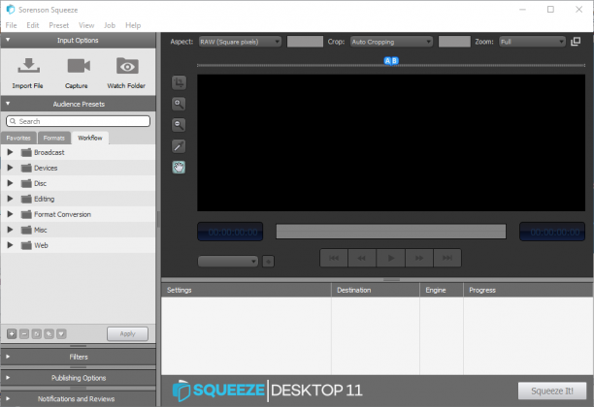This screenshot has height=407, width=594.
Task: Expand the Editing folder
Action: point(11,199)
